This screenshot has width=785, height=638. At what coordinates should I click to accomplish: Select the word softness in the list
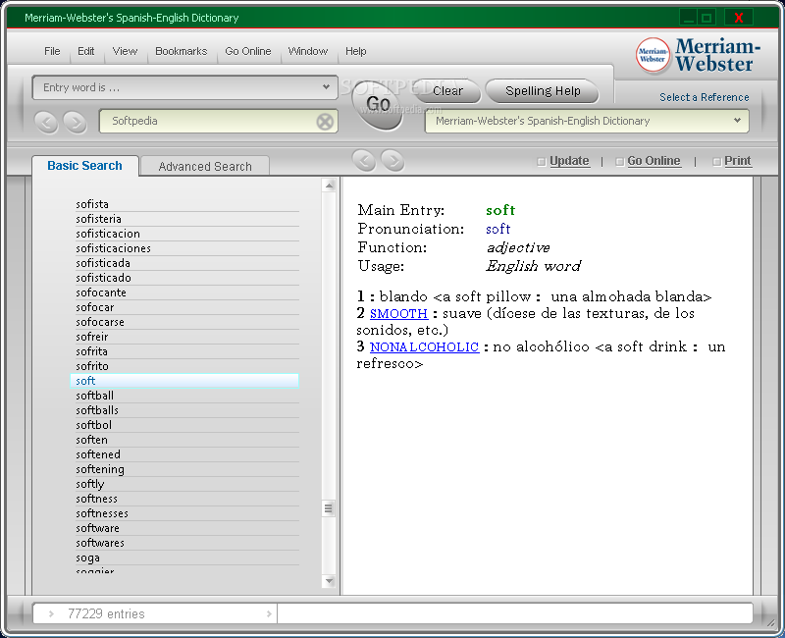187,499
